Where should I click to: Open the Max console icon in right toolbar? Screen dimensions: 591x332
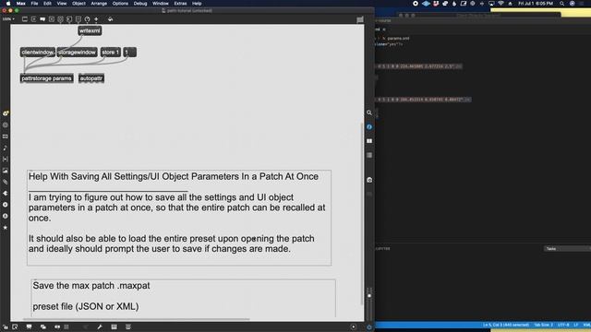[x=369, y=155]
